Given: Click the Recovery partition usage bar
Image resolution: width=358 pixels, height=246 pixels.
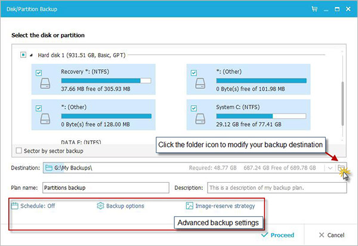Looking at the screenshot, I should (106, 81).
